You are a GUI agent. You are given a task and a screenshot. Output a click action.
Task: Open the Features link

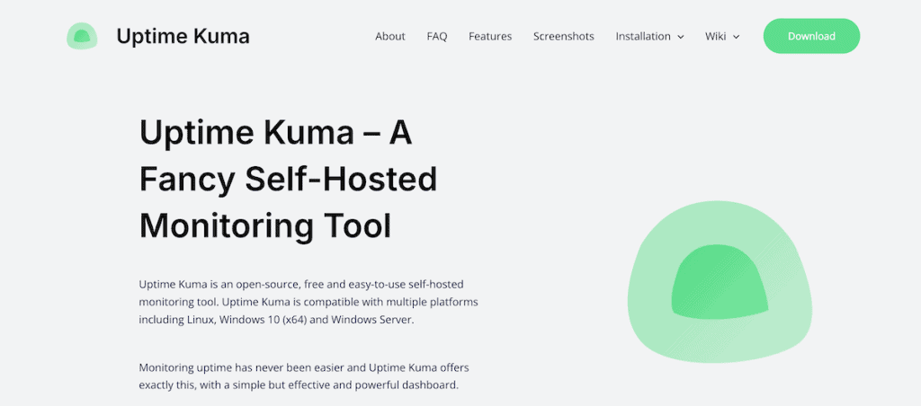[490, 36]
